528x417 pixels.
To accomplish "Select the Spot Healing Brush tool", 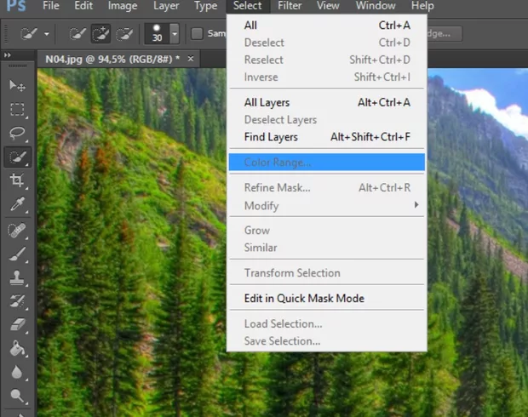I will coord(17,231).
